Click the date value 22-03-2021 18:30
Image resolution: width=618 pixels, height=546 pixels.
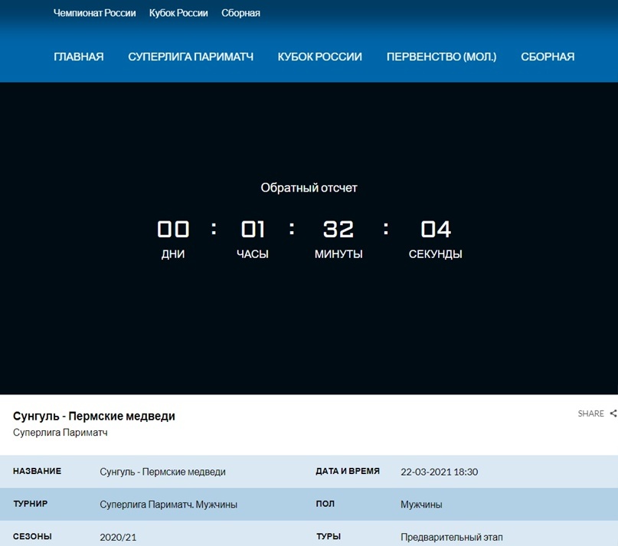[x=440, y=472]
